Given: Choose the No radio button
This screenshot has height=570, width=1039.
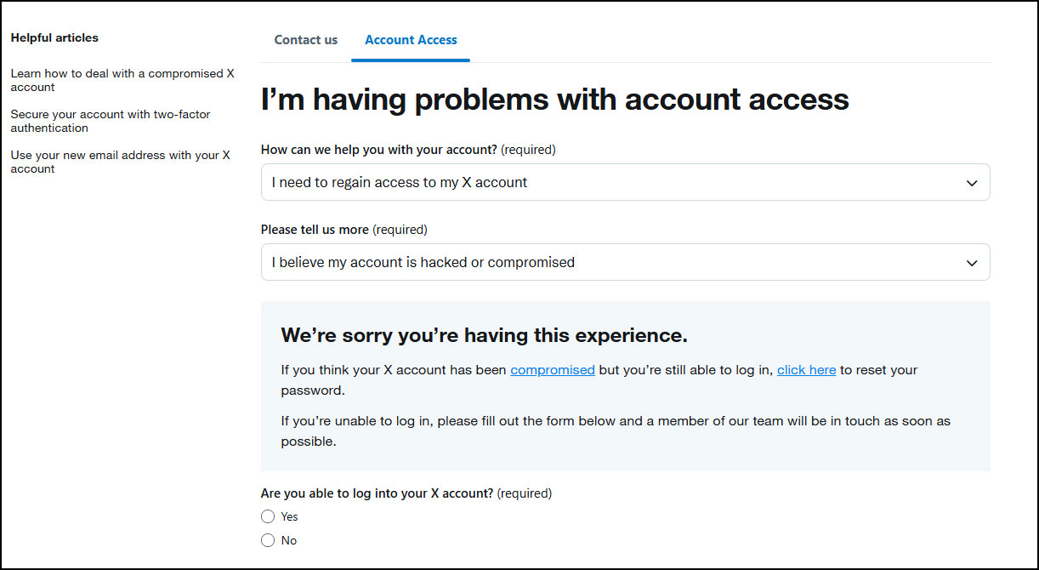Looking at the screenshot, I should coord(268,540).
